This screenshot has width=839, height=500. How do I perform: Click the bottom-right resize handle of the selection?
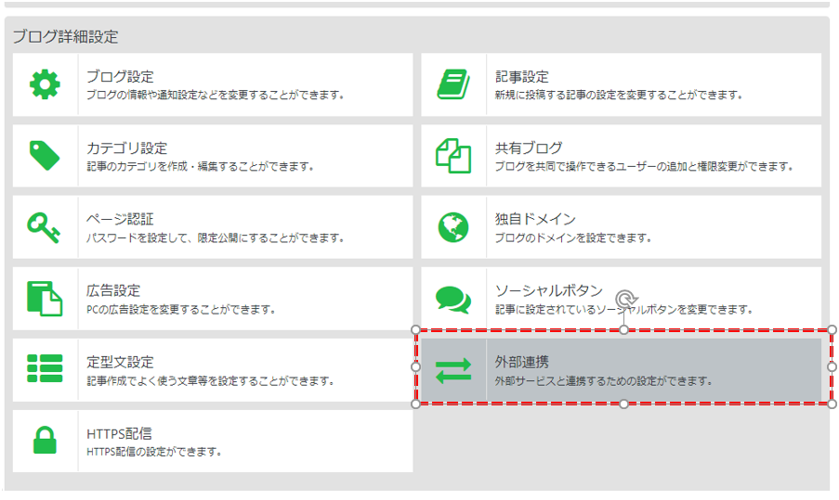click(x=832, y=404)
